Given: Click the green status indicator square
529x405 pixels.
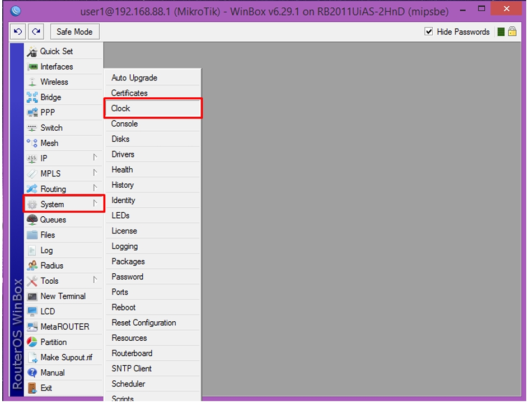Looking at the screenshot, I should [501, 32].
